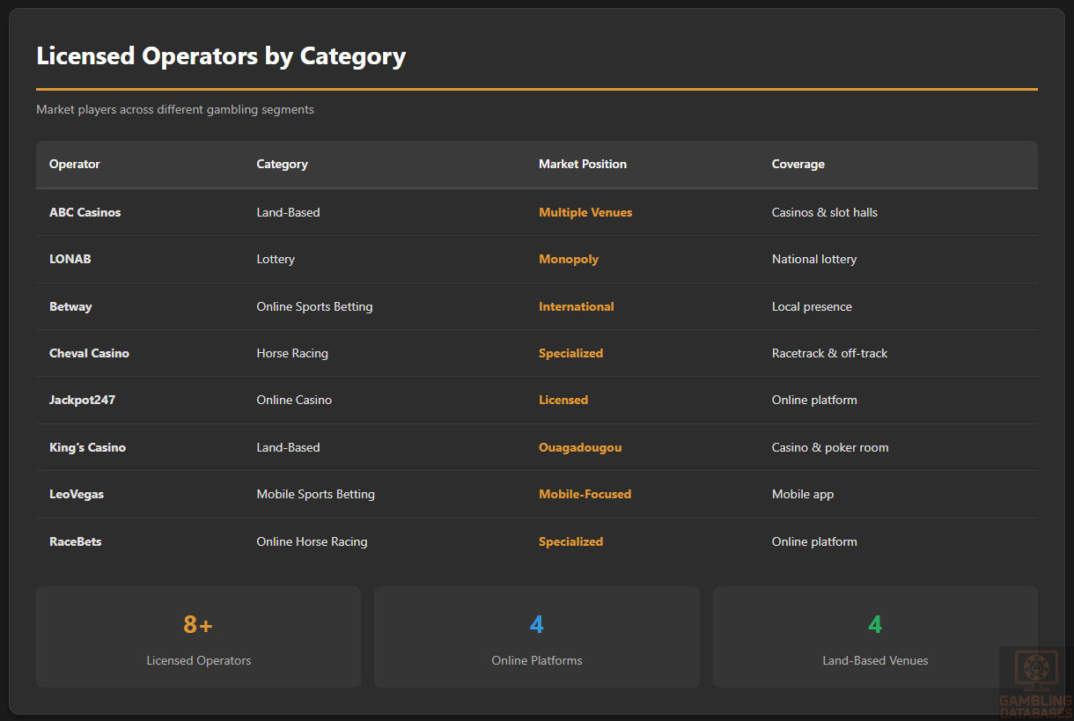The height and width of the screenshot is (721, 1074).
Task: Select the Jackpot247 operator entry
Action: 82,400
